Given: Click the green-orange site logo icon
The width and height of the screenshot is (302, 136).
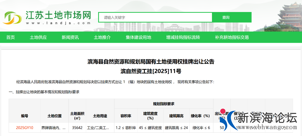Looking at the screenshot, I should point(12,18).
